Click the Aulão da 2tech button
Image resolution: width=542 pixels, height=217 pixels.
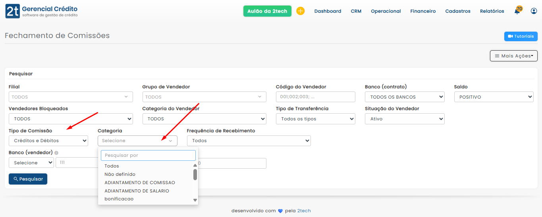click(x=267, y=11)
